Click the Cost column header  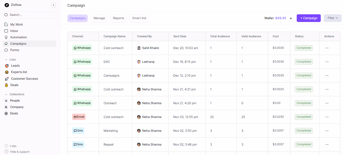pos(276,36)
